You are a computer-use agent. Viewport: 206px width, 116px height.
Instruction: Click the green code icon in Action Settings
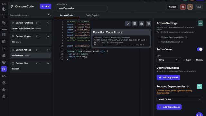200,23
